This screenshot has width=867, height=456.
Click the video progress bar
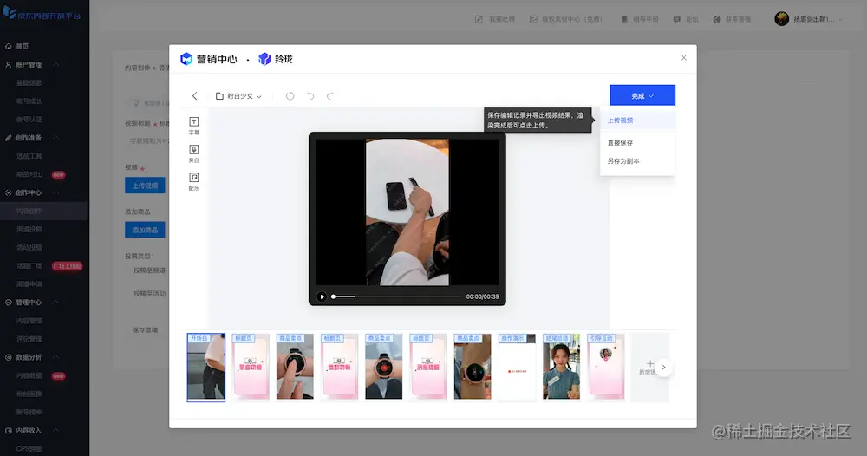coord(396,296)
